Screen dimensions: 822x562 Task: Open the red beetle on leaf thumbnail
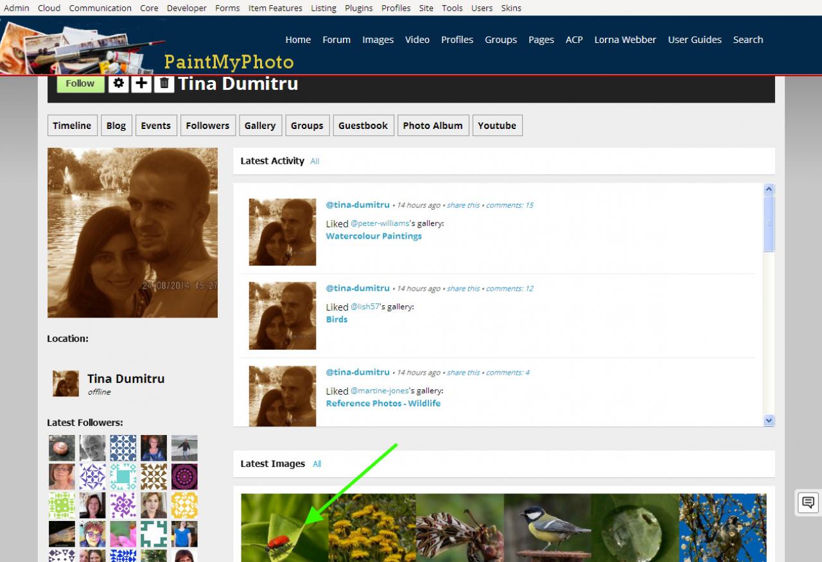pos(284,528)
